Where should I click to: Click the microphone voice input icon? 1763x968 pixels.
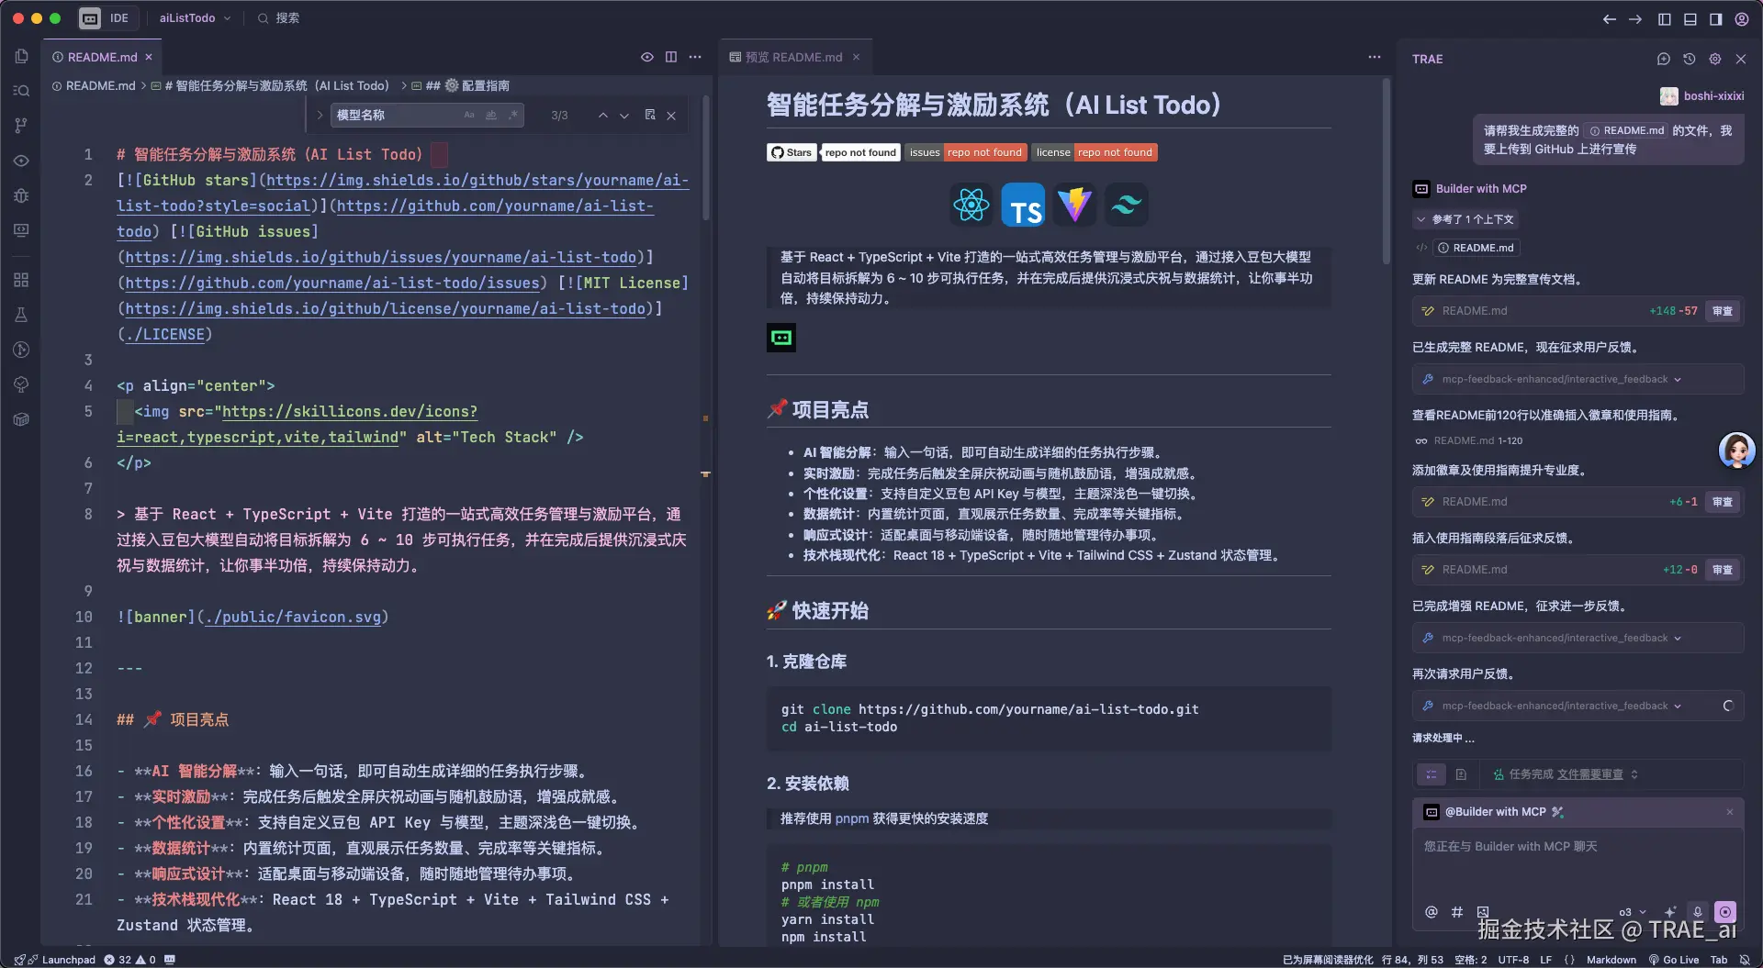pyautogui.click(x=1698, y=911)
